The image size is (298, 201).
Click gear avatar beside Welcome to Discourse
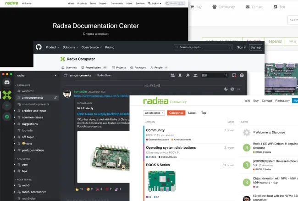coord(247,132)
